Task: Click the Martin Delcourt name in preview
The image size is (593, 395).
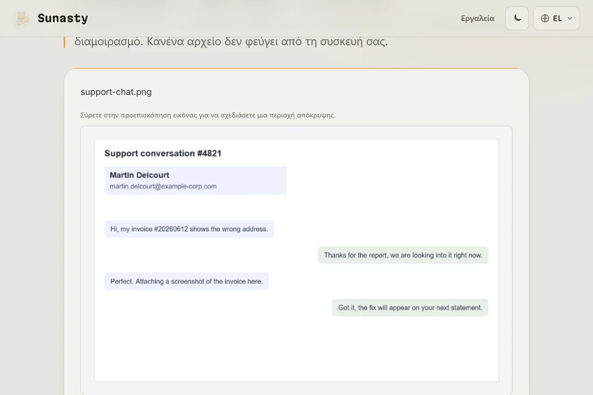Action: [x=140, y=175]
